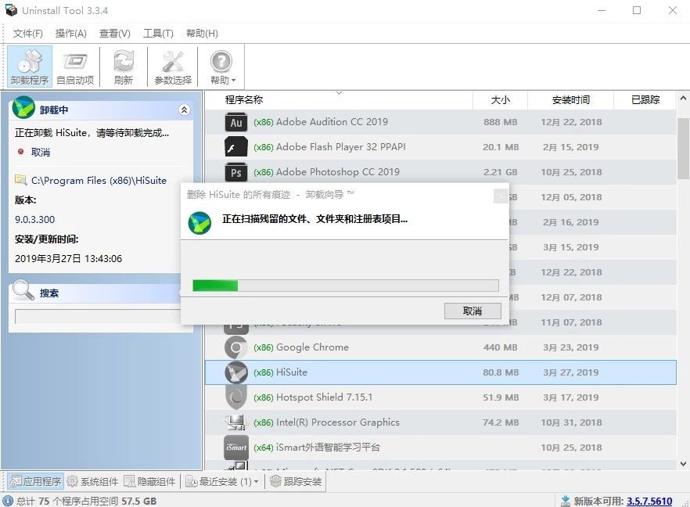Select the Google Chrome program icon
The image size is (690, 507).
(236, 347)
